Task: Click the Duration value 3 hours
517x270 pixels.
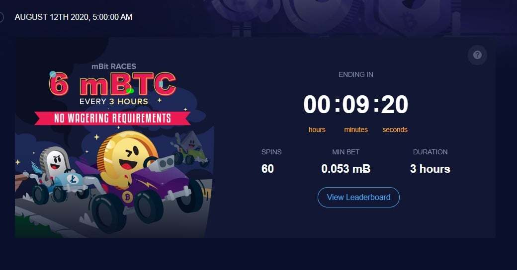Action: 430,169
